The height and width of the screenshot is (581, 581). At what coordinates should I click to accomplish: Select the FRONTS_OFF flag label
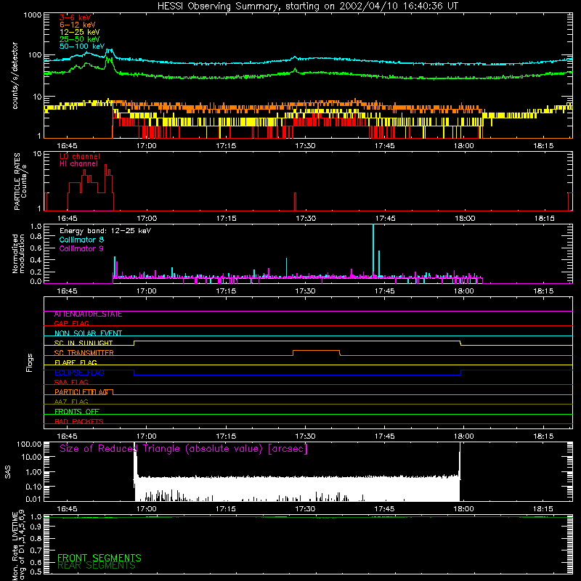tap(77, 411)
